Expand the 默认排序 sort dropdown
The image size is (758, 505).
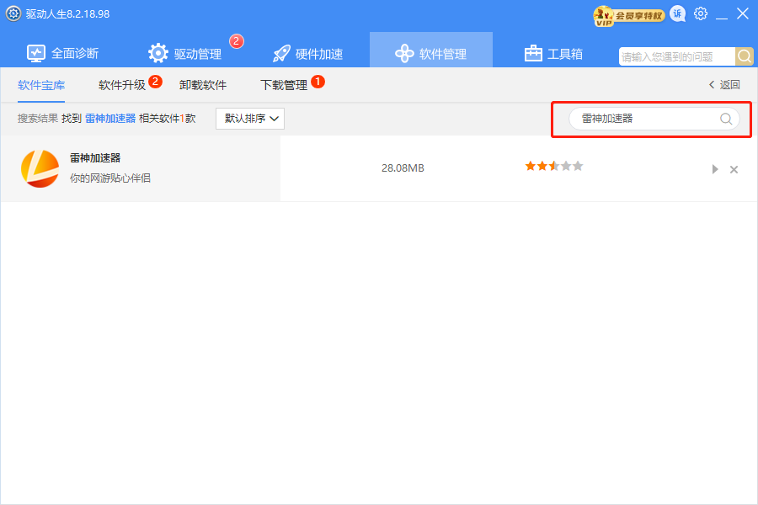250,119
